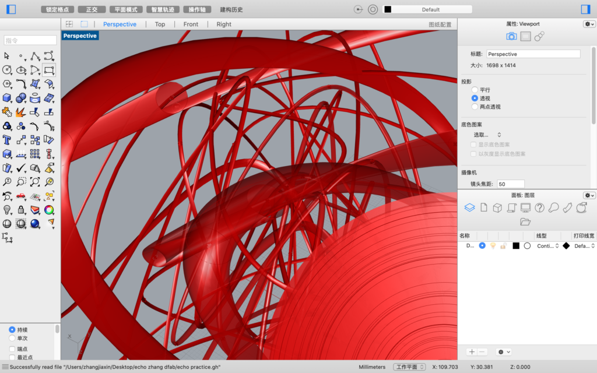The height and width of the screenshot is (373, 597).
Task: Toggle the 操作轴 gumball button
Action: 197,9
